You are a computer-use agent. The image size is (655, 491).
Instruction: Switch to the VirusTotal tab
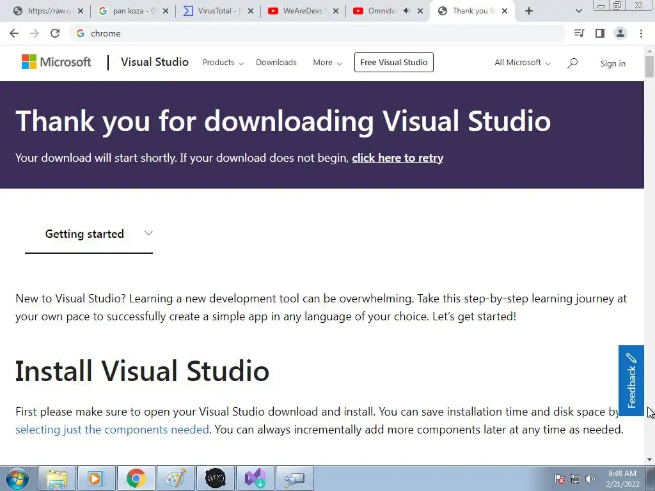(x=213, y=11)
